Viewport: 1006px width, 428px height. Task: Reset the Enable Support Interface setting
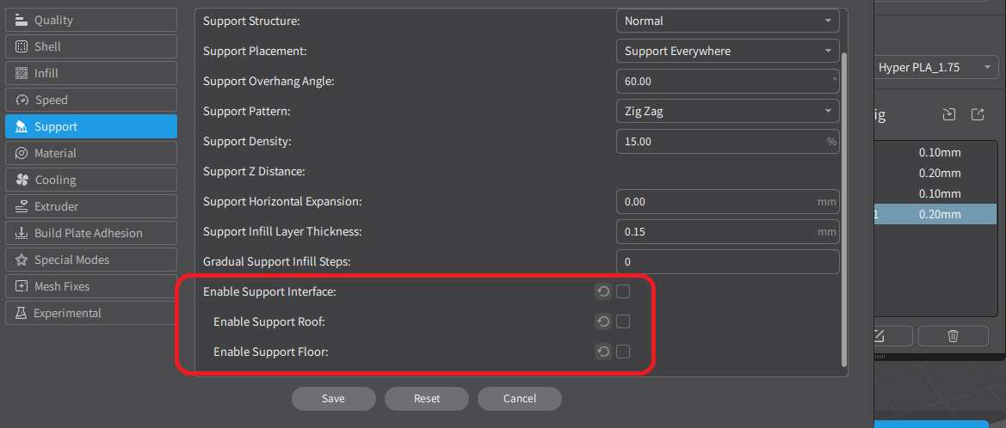pos(603,292)
